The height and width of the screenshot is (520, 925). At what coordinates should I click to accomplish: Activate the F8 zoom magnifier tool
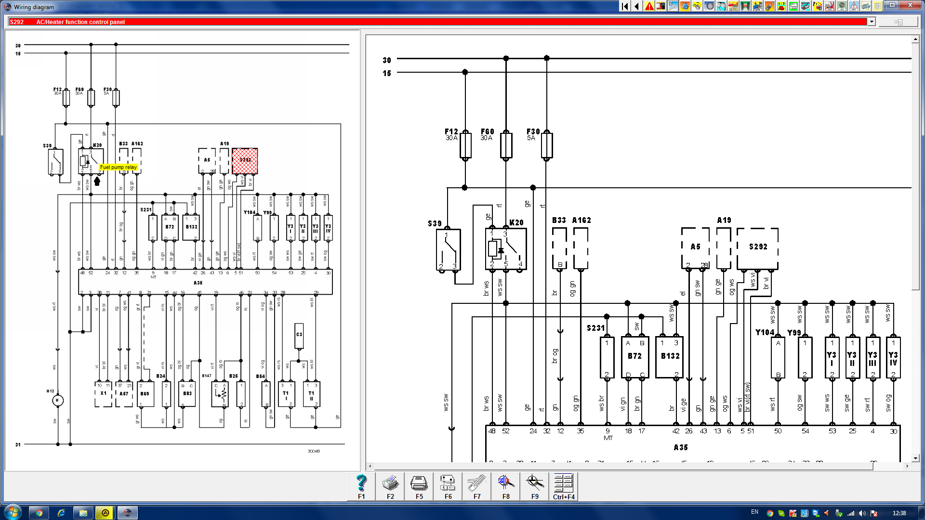point(506,486)
